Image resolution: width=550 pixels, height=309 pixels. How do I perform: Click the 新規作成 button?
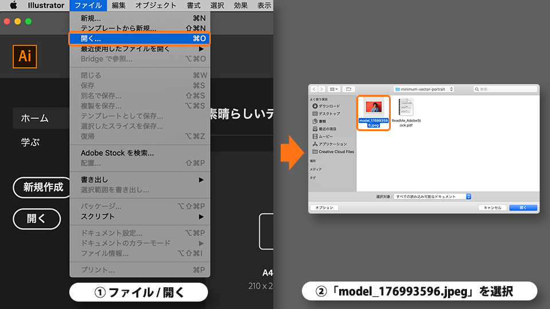pyautogui.click(x=42, y=188)
